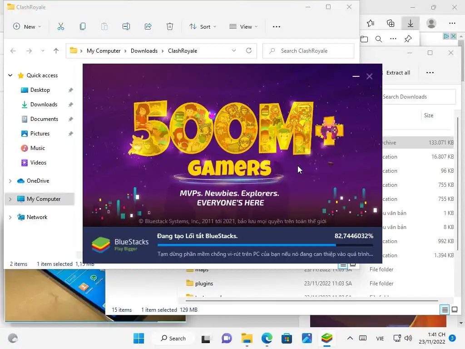The image size is (465, 349).
Task: Open the Chat app on the taskbar
Action: point(227,338)
